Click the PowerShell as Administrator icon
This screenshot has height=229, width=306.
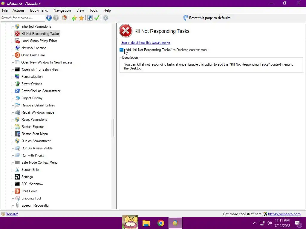17,91
